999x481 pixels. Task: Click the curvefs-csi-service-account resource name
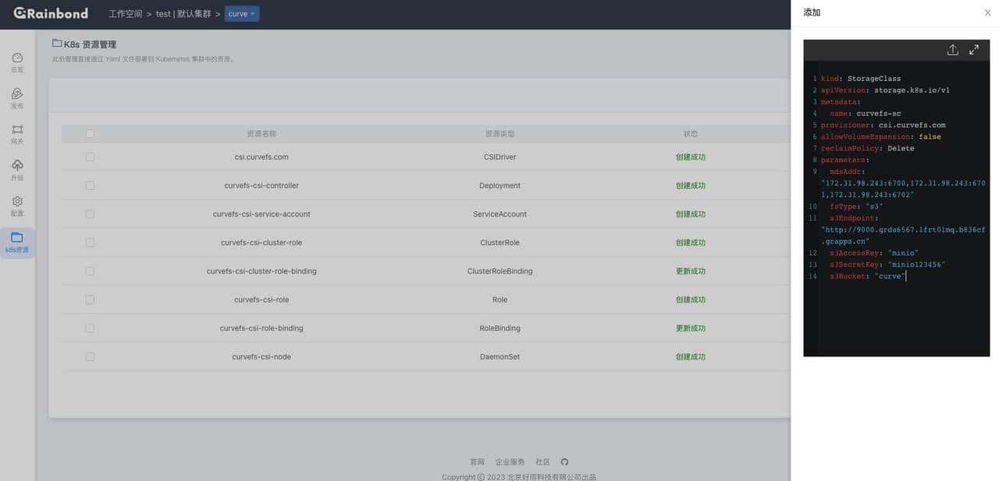(261, 214)
